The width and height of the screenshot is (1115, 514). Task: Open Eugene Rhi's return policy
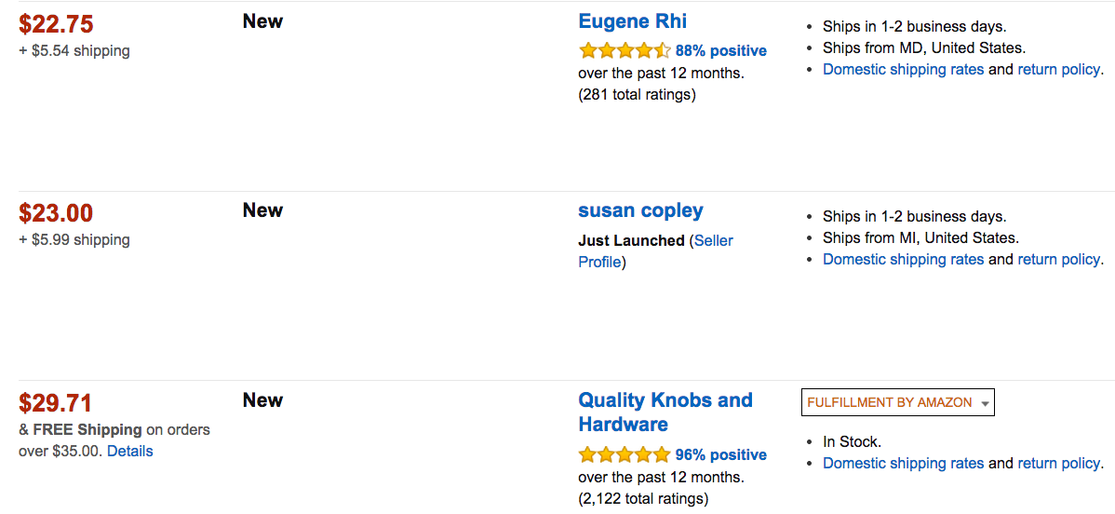(1059, 69)
